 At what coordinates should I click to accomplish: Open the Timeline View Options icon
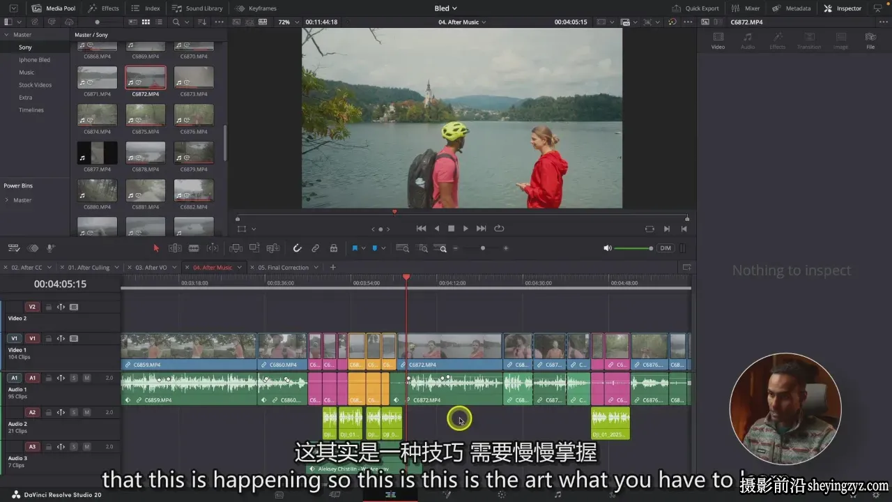(x=13, y=248)
